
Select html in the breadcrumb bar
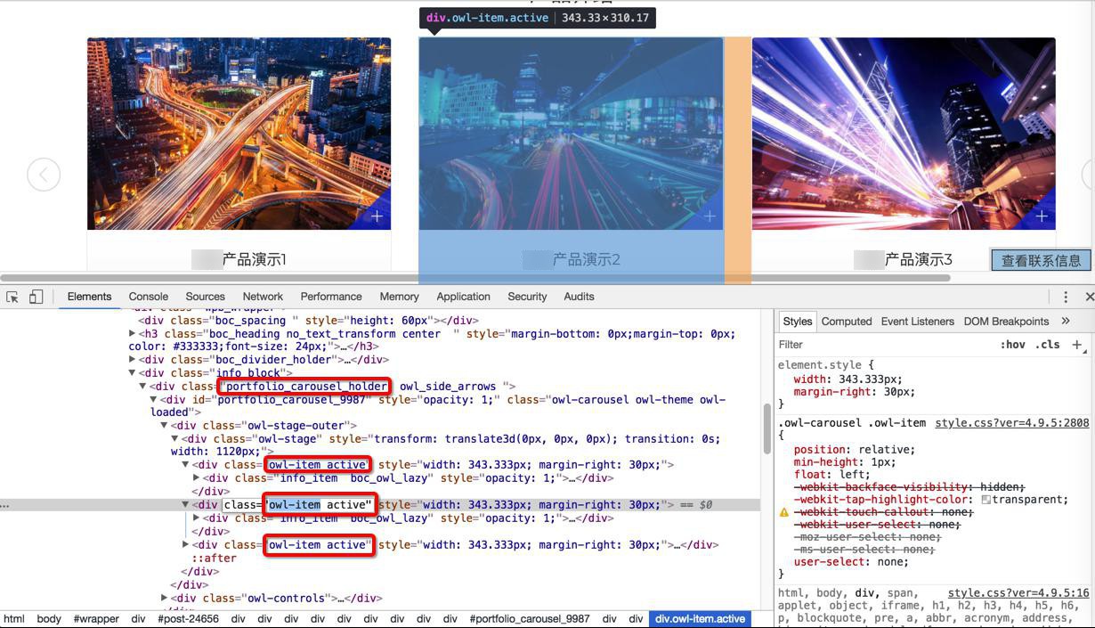13,619
